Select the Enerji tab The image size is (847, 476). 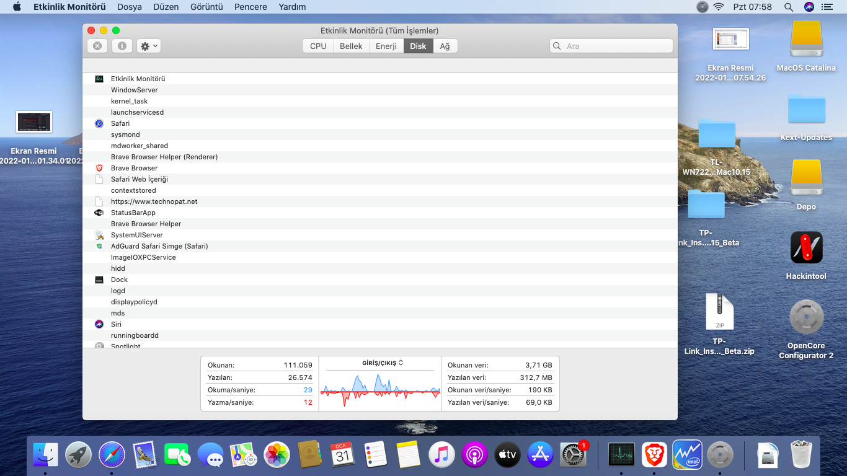click(x=386, y=46)
